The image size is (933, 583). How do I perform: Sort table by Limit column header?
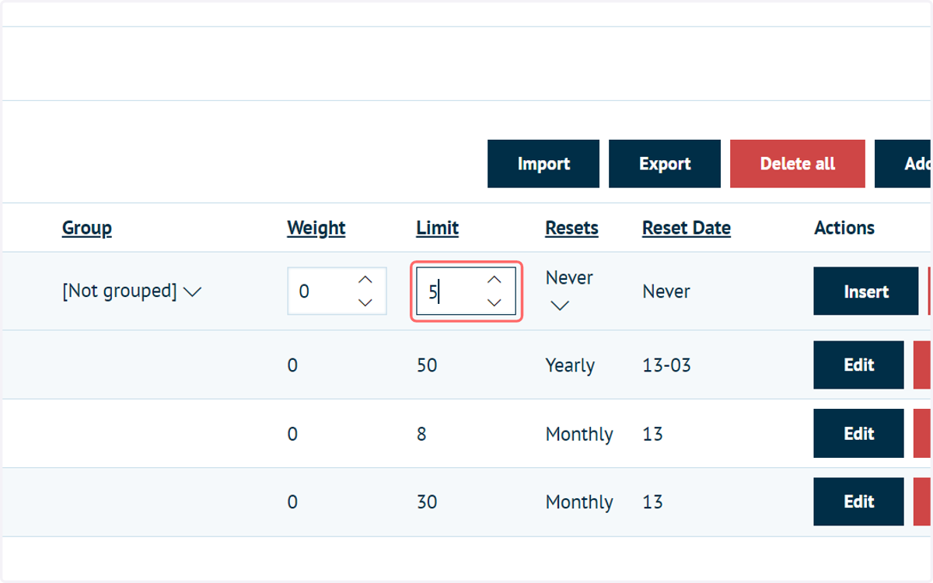tap(438, 228)
